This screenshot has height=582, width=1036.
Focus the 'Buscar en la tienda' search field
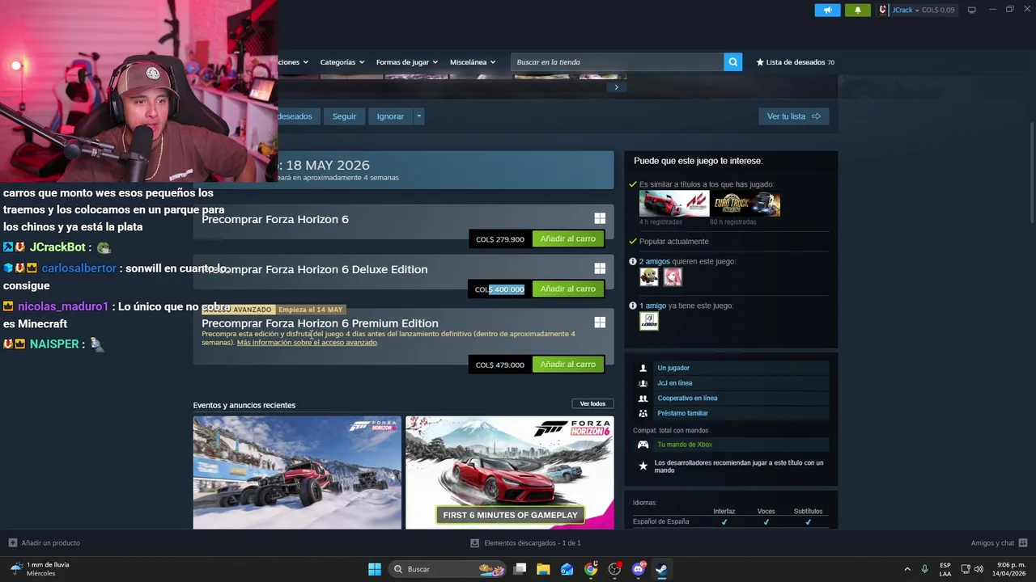click(x=618, y=62)
